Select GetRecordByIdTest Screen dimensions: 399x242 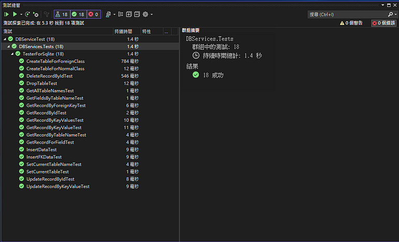(46, 113)
